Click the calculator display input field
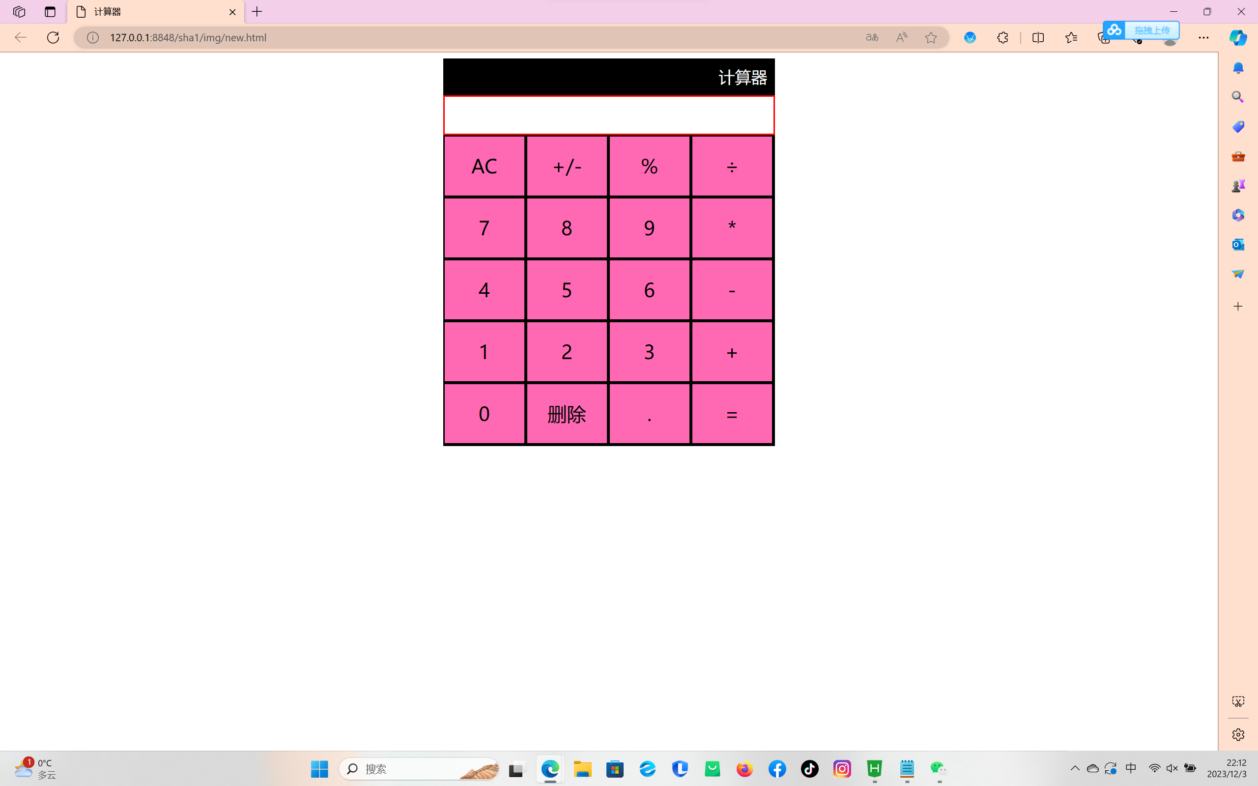The image size is (1258, 786). (609, 115)
